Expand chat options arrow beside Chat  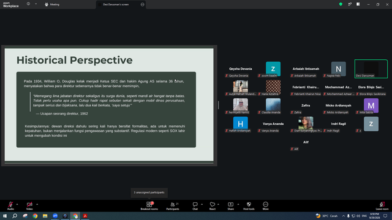point(202,204)
